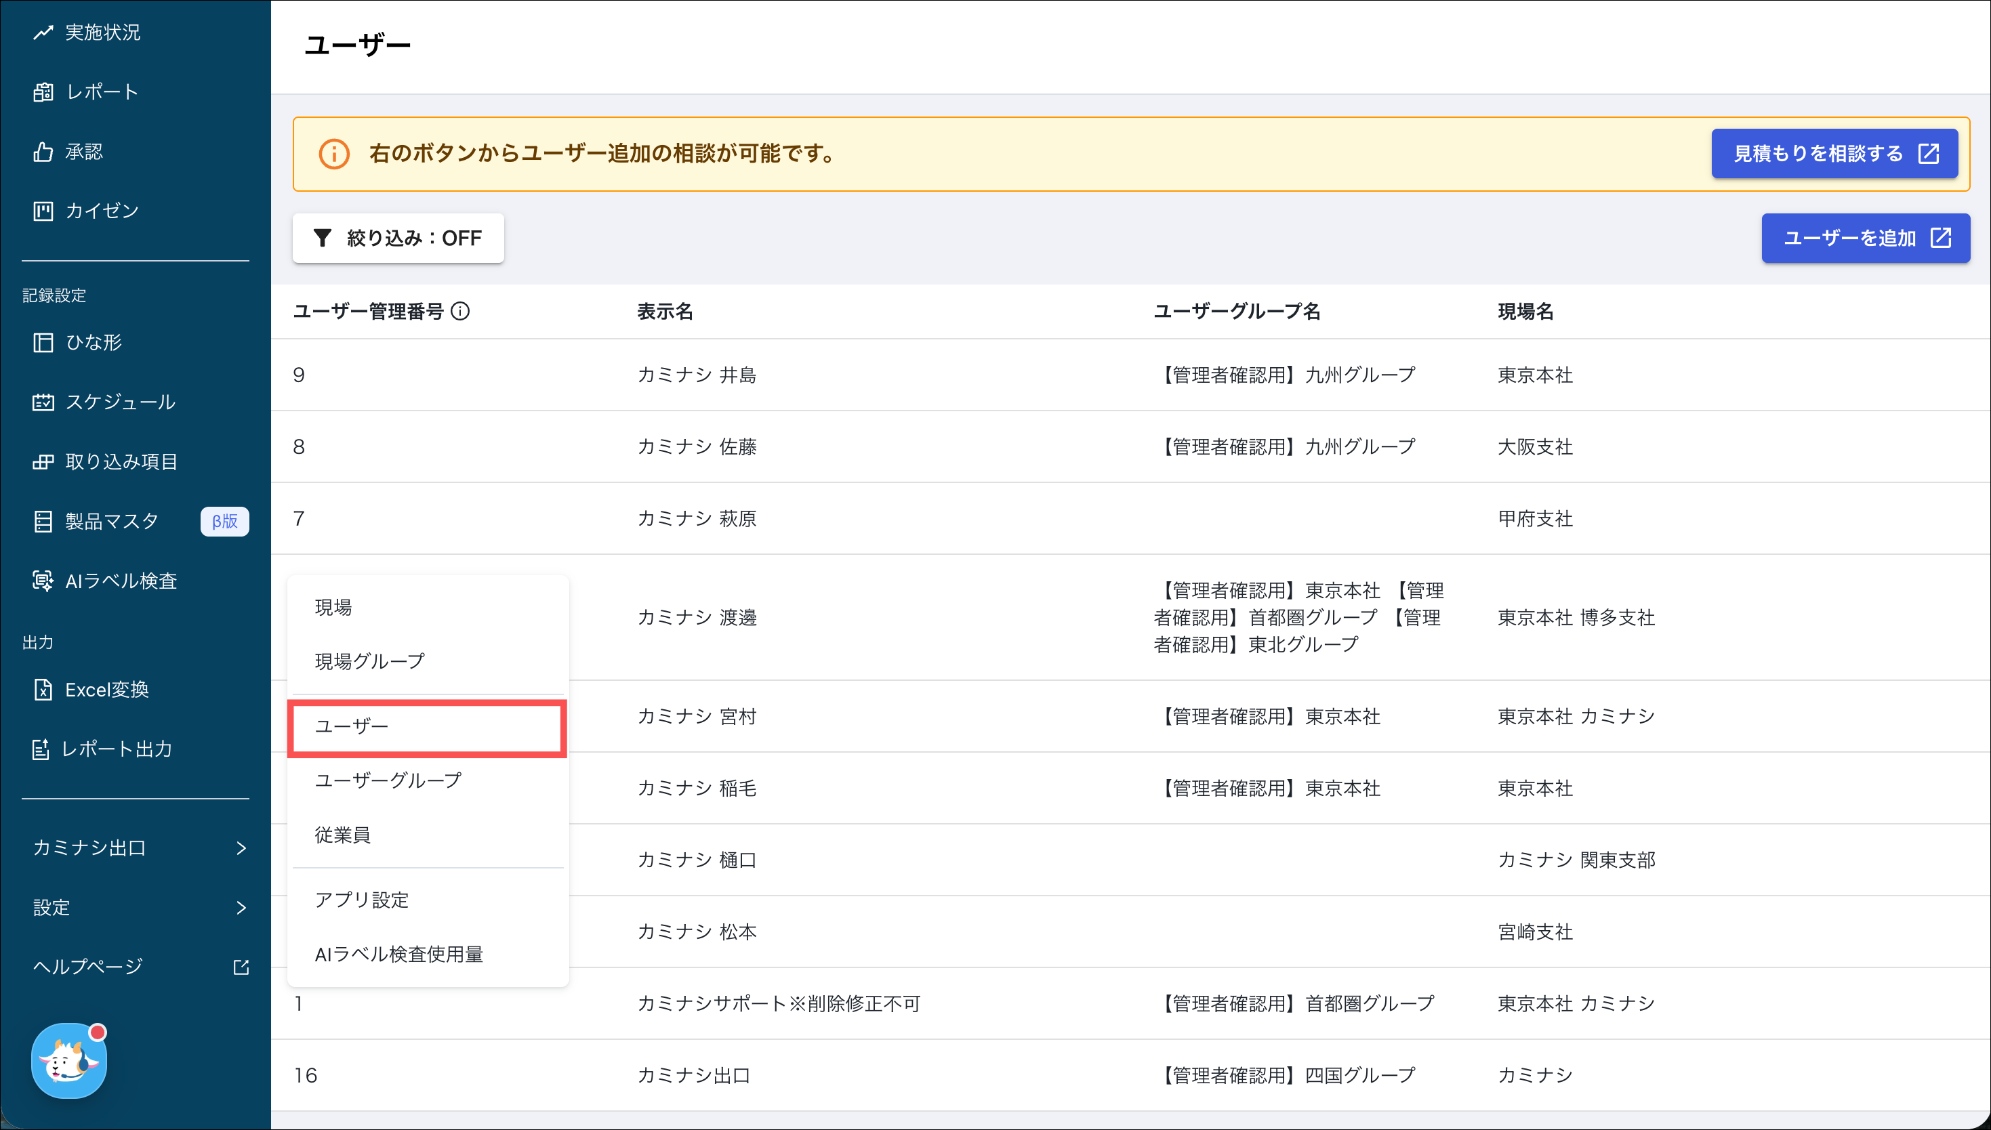
Task: Click the info icon beside ユーザー管理番号
Action: (460, 311)
